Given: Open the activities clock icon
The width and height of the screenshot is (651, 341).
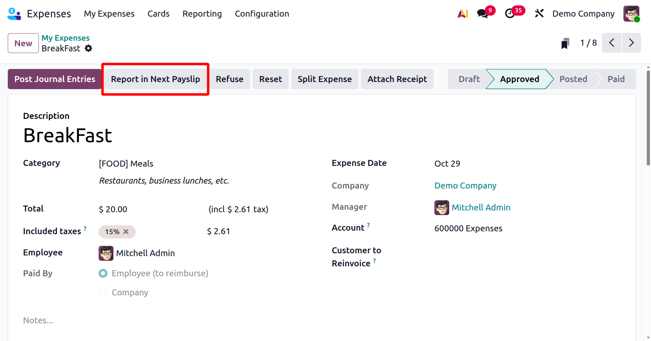Looking at the screenshot, I should [x=510, y=14].
